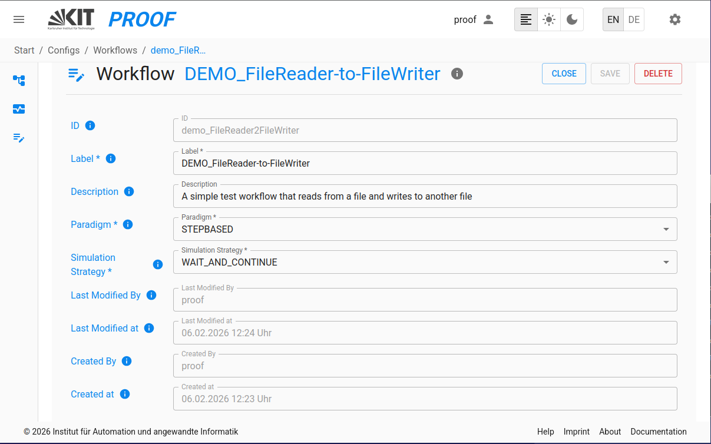The height and width of the screenshot is (444, 711).
Task: Open the Imprint footer link
Action: (x=577, y=432)
